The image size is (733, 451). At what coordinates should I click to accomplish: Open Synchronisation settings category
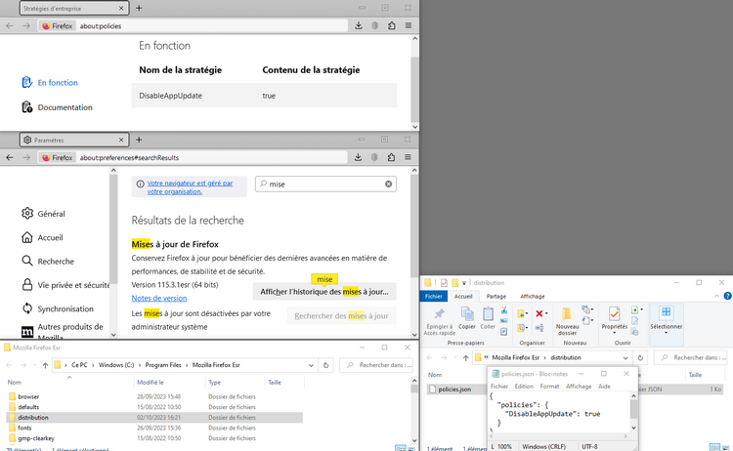tap(58, 308)
